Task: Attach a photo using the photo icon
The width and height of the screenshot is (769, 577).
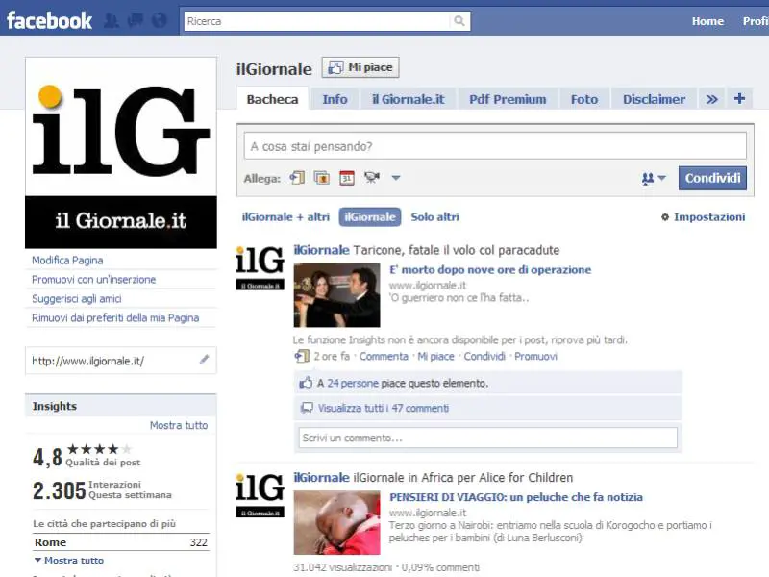Action: [x=322, y=178]
